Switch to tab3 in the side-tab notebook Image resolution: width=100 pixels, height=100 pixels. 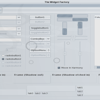(80, 95)
